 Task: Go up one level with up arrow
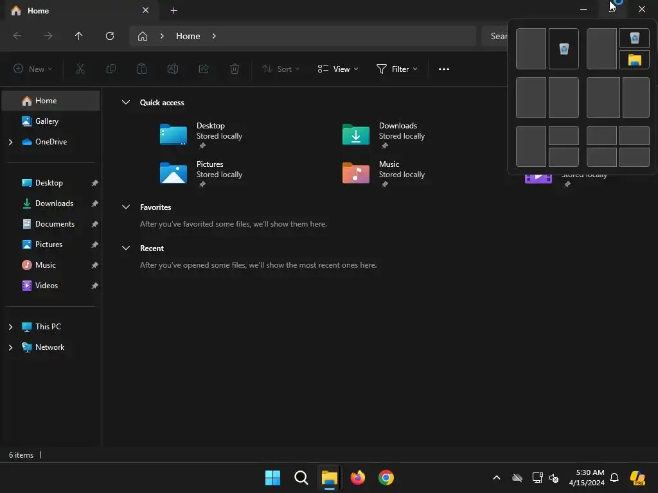pos(78,36)
